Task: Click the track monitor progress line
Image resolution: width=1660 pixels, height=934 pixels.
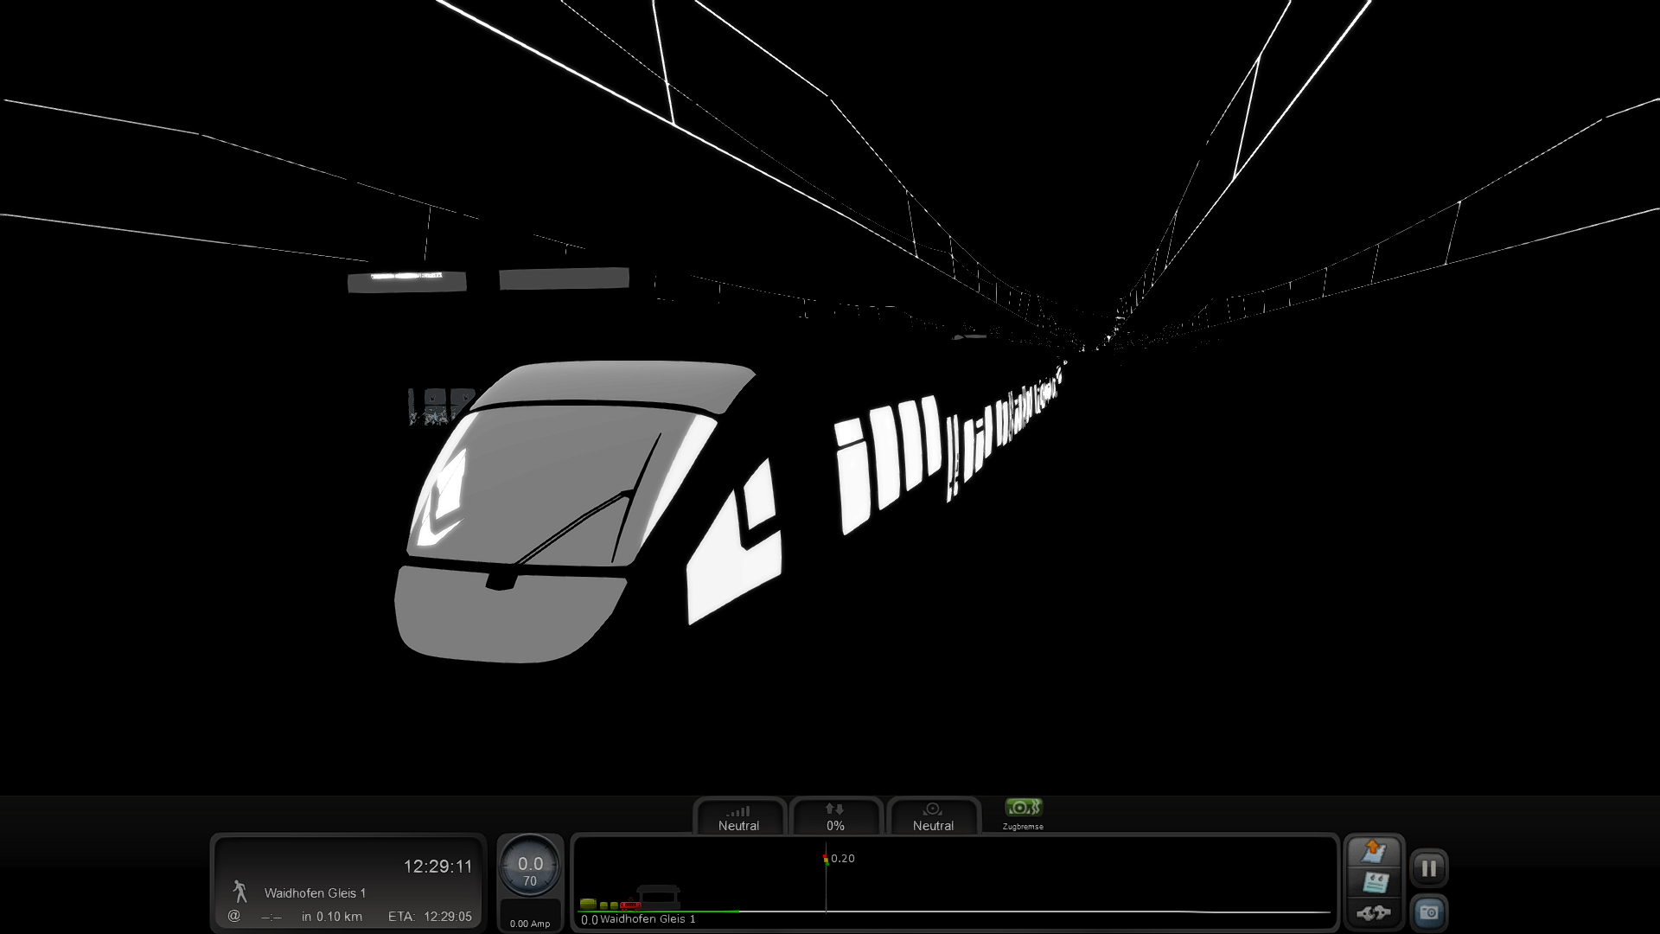Action: tap(1037, 912)
